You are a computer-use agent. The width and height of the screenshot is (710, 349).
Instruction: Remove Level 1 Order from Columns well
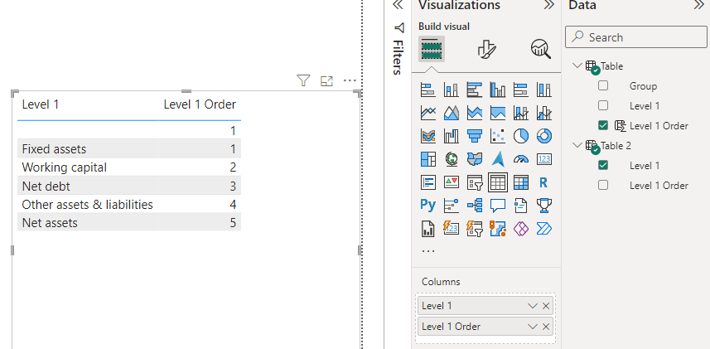pyautogui.click(x=546, y=327)
